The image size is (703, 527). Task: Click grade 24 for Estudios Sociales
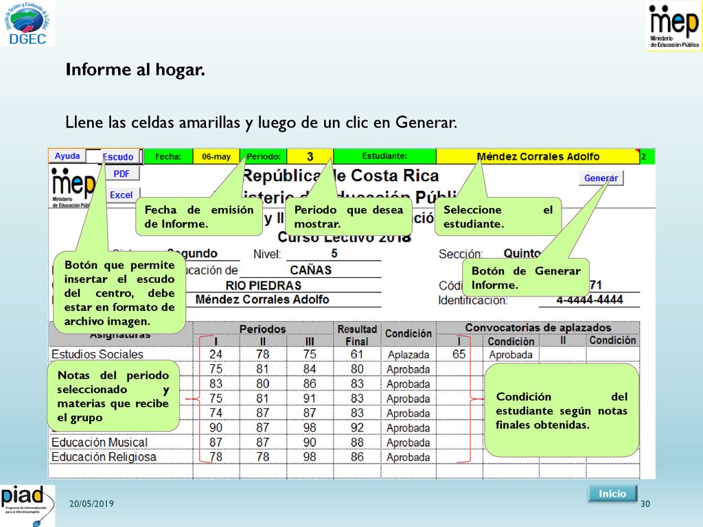pos(216,354)
